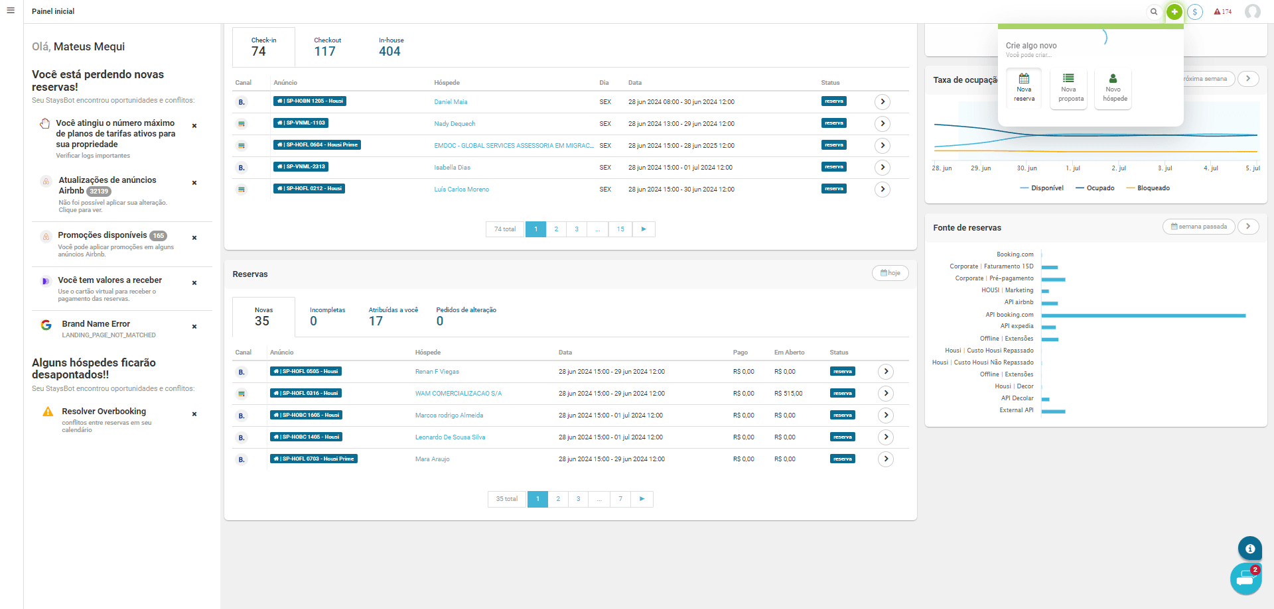Switch to the Check-in tab
Image resolution: width=1274 pixels, height=609 pixels.
click(x=263, y=47)
